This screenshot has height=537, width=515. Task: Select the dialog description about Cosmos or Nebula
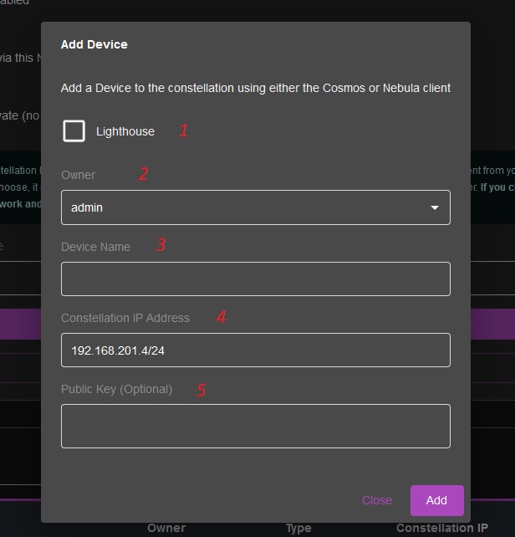click(x=256, y=88)
